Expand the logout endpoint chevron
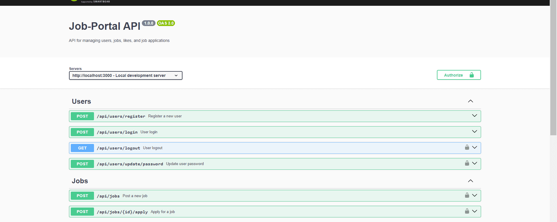Image resolution: width=557 pixels, height=222 pixels. click(x=475, y=147)
